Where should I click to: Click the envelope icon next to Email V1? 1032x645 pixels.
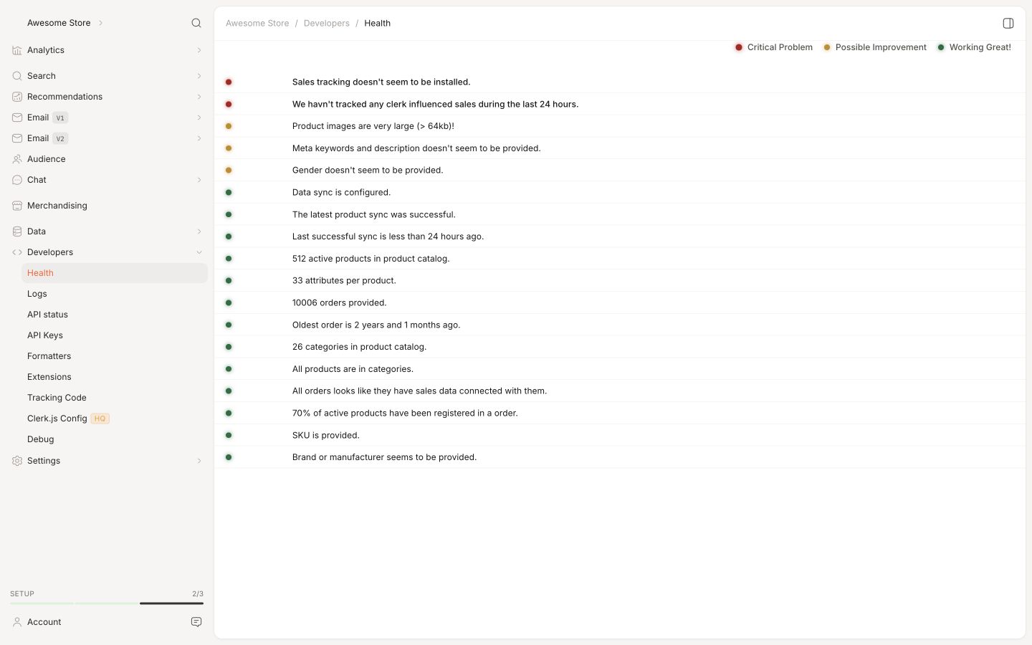point(17,118)
